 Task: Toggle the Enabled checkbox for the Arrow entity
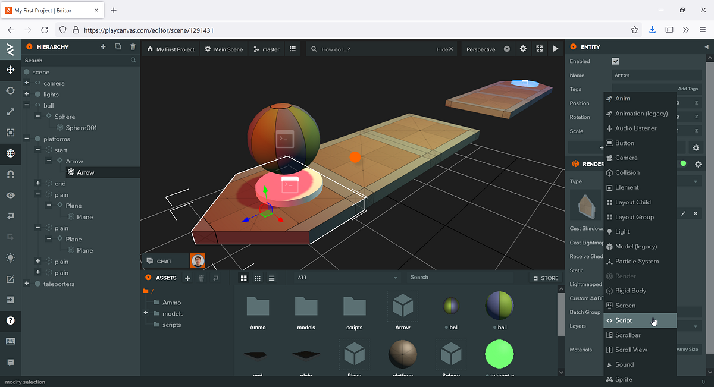tap(615, 61)
